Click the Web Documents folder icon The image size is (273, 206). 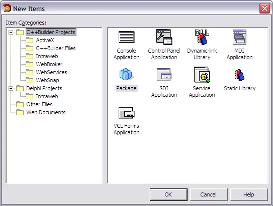click(20, 112)
